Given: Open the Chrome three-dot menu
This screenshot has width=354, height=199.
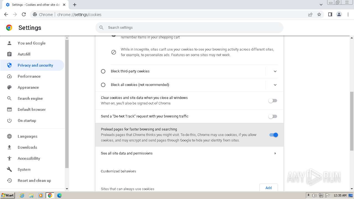Looking at the screenshot, I should click(348, 14).
